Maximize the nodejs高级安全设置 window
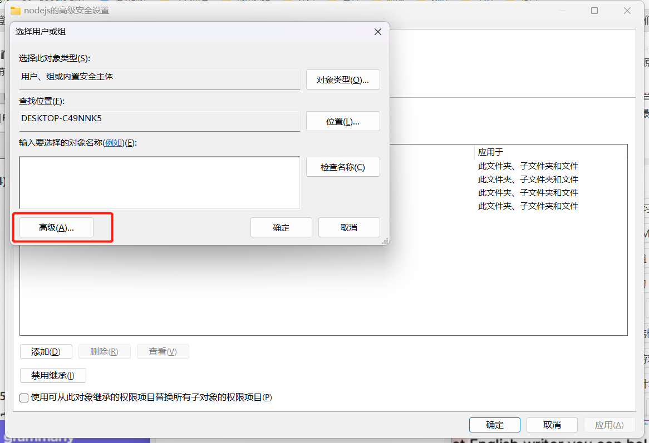649x443 pixels. tap(594, 11)
